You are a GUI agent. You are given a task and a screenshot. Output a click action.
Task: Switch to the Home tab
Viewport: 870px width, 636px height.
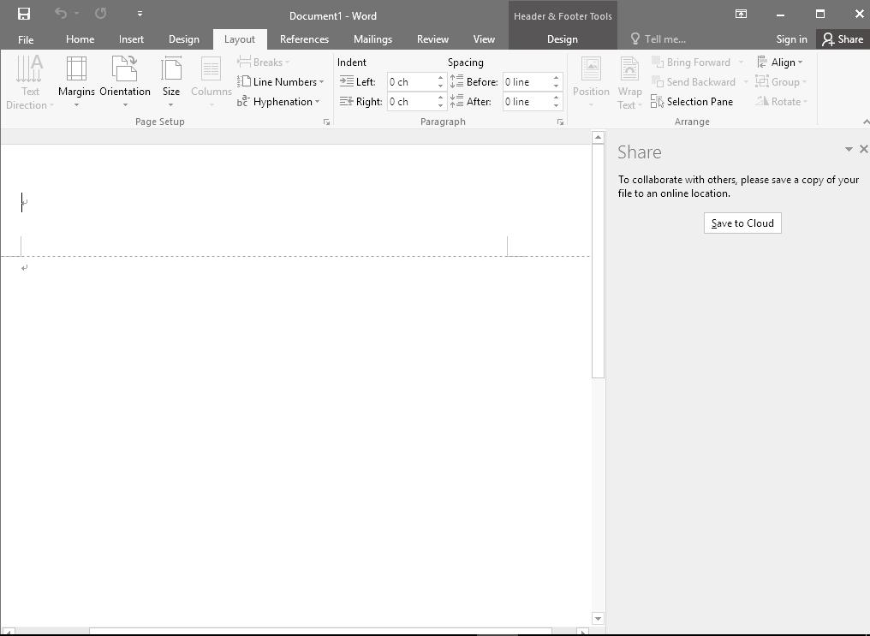(80, 39)
